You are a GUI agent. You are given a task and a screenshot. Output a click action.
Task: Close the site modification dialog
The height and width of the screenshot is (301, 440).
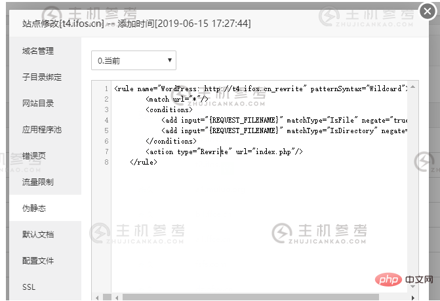pos(428,11)
